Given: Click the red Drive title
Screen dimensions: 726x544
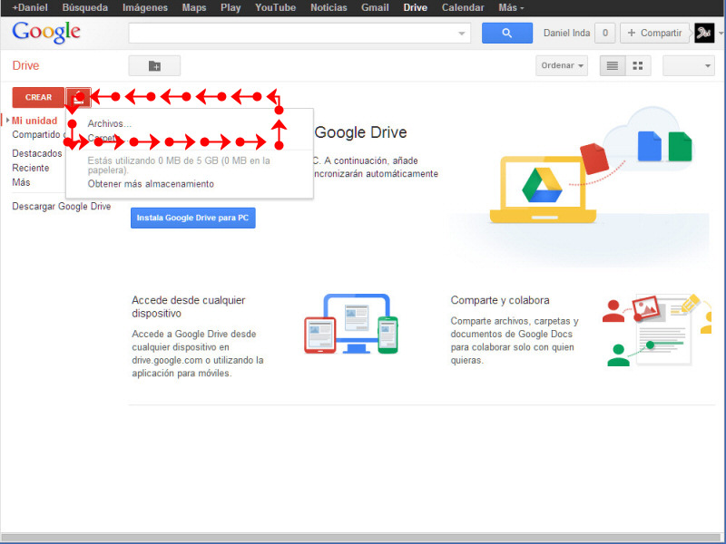Looking at the screenshot, I should (26, 65).
